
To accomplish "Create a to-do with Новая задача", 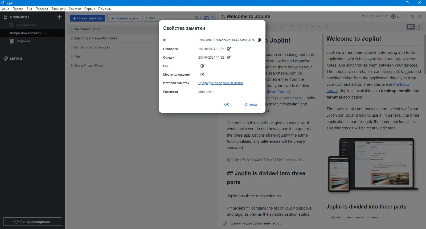I will [x=125, y=18].
